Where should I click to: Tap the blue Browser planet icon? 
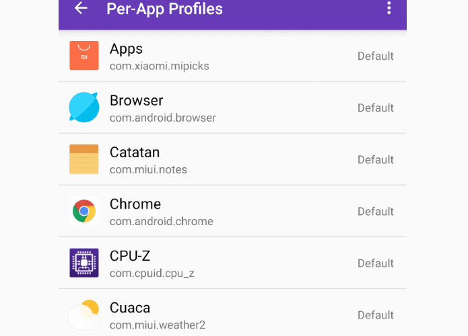[x=84, y=108]
